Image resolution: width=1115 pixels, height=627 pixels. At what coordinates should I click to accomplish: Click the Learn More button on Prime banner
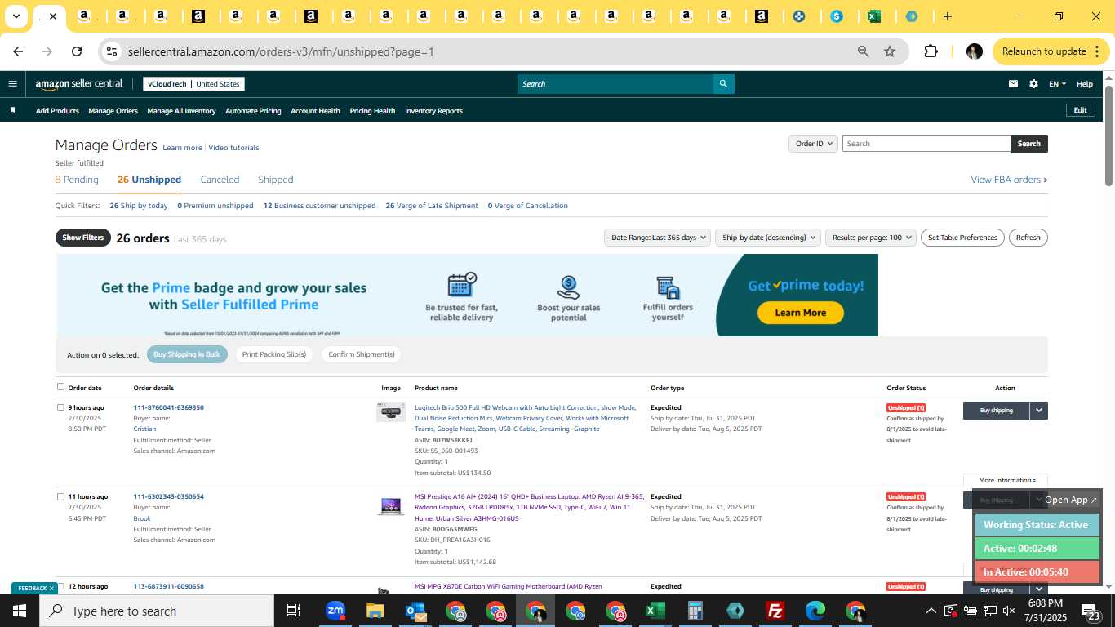pos(800,313)
